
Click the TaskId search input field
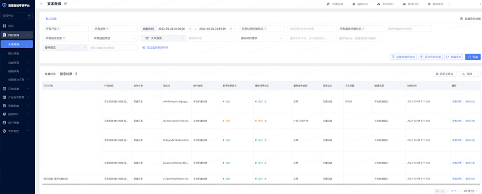[x=360, y=38]
